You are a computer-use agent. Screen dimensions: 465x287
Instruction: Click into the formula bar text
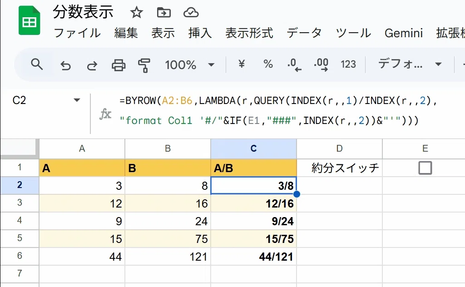point(278,111)
